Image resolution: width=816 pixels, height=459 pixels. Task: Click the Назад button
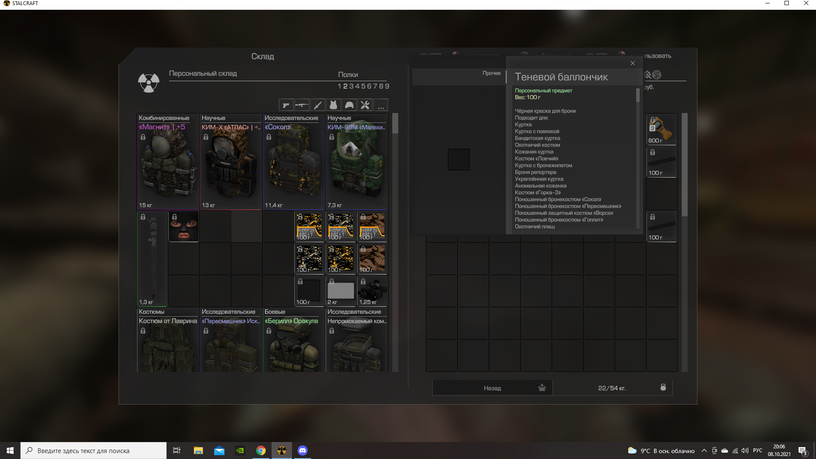point(493,388)
